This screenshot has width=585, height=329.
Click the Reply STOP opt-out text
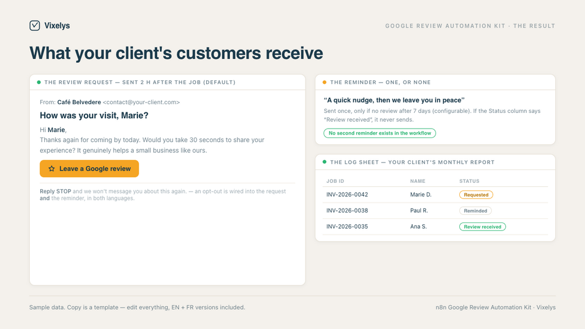[x=55, y=192]
